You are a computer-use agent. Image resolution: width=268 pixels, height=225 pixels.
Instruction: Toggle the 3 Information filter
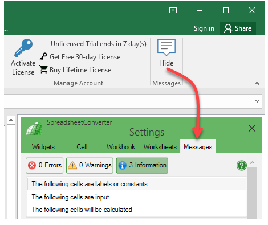[x=142, y=165]
